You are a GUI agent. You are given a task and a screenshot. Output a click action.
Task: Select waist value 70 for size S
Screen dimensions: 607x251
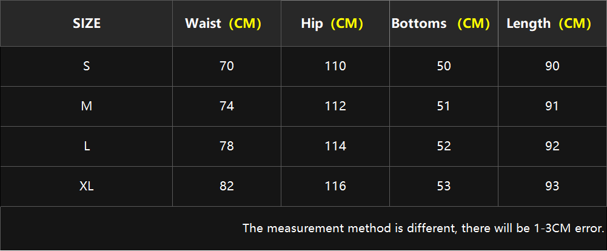tap(226, 67)
